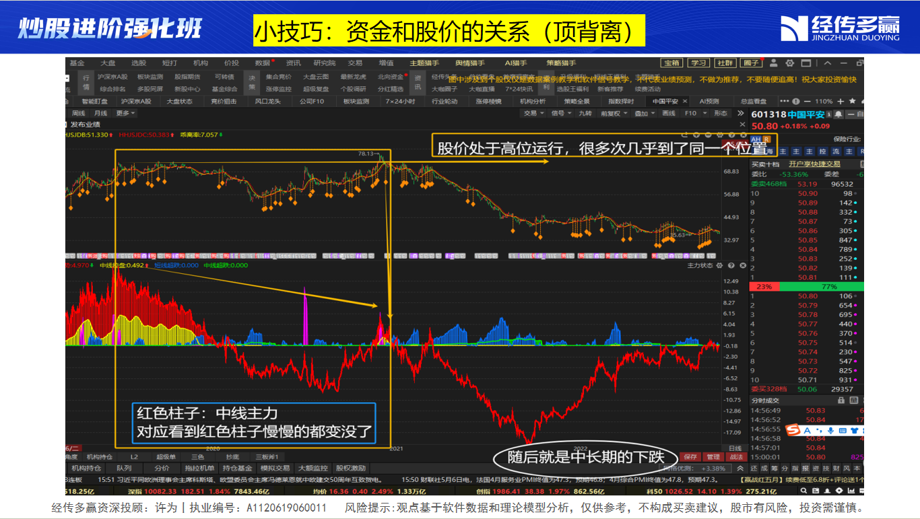Click the AH badge icon
This screenshot has width=920, height=519.
(x=756, y=139)
